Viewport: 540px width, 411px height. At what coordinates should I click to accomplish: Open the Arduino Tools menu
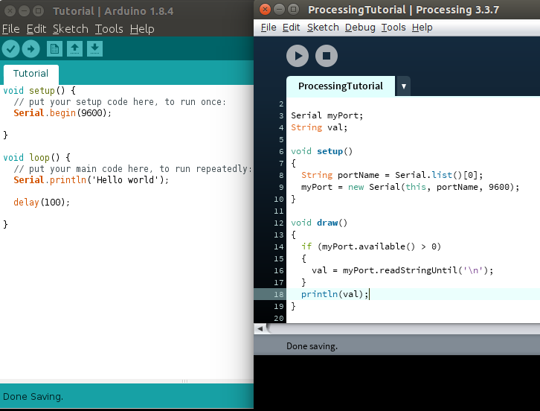(109, 29)
